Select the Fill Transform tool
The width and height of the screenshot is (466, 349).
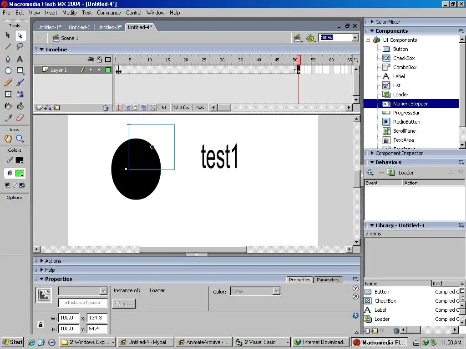point(20,94)
